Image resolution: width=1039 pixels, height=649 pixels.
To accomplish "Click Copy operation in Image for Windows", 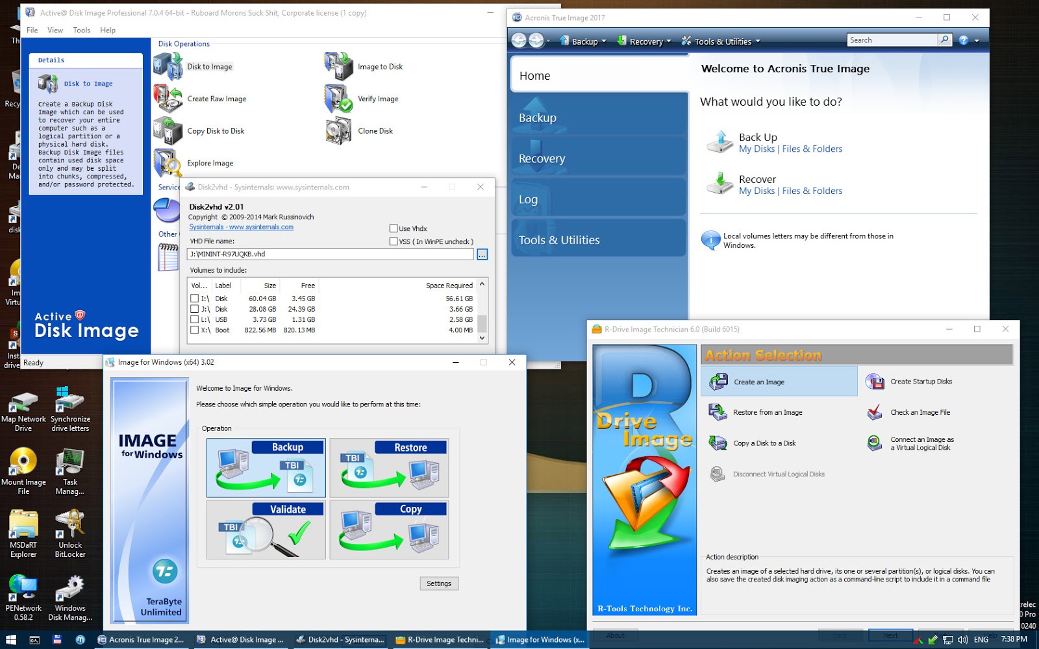I will (x=389, y=530).
